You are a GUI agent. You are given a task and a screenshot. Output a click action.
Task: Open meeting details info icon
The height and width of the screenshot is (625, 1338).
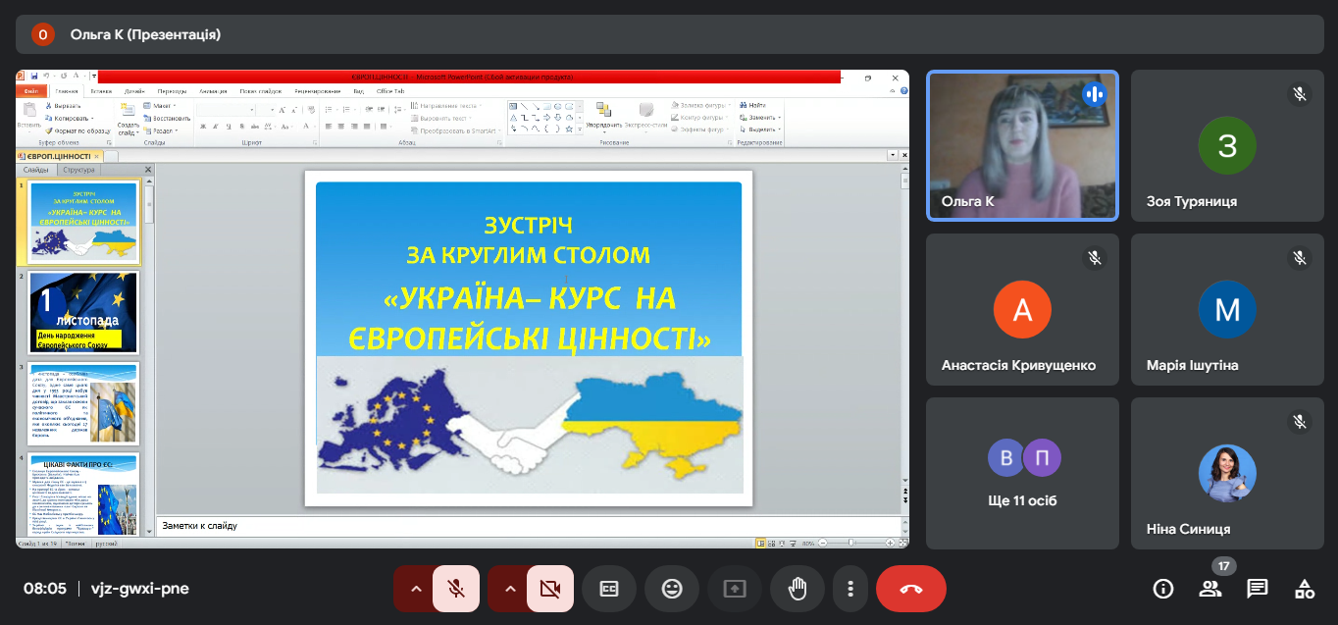[x=1163, y=589]
